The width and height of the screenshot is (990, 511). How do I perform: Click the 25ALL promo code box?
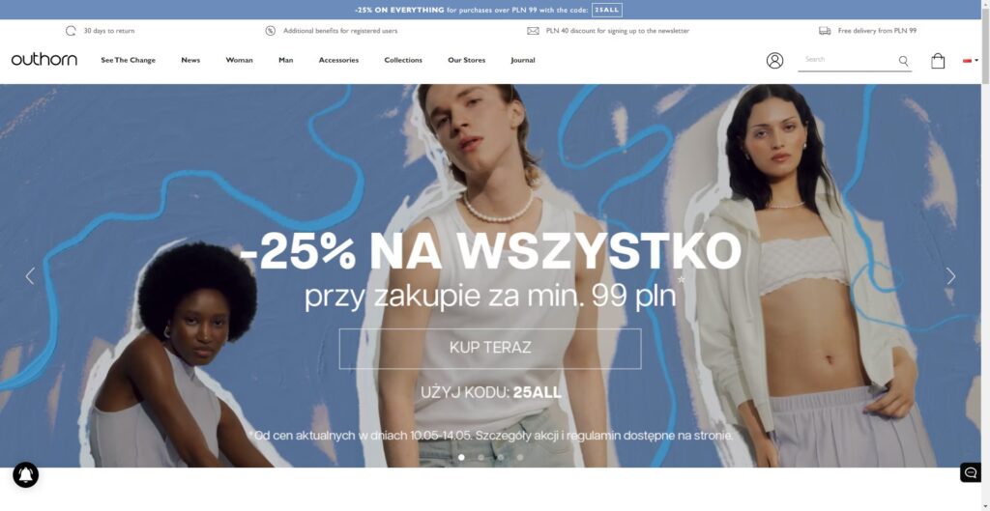[607, 10]
